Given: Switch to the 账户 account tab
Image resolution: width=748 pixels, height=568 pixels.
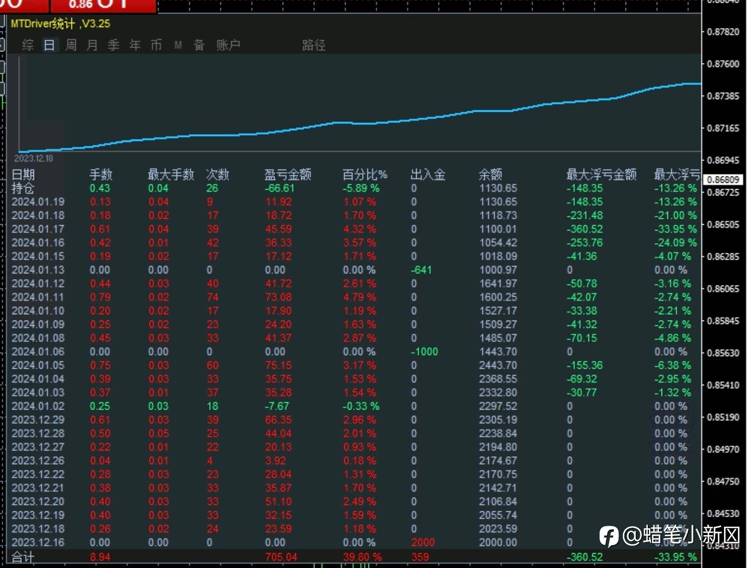Looking at the screenshot, I should point(228,45).
